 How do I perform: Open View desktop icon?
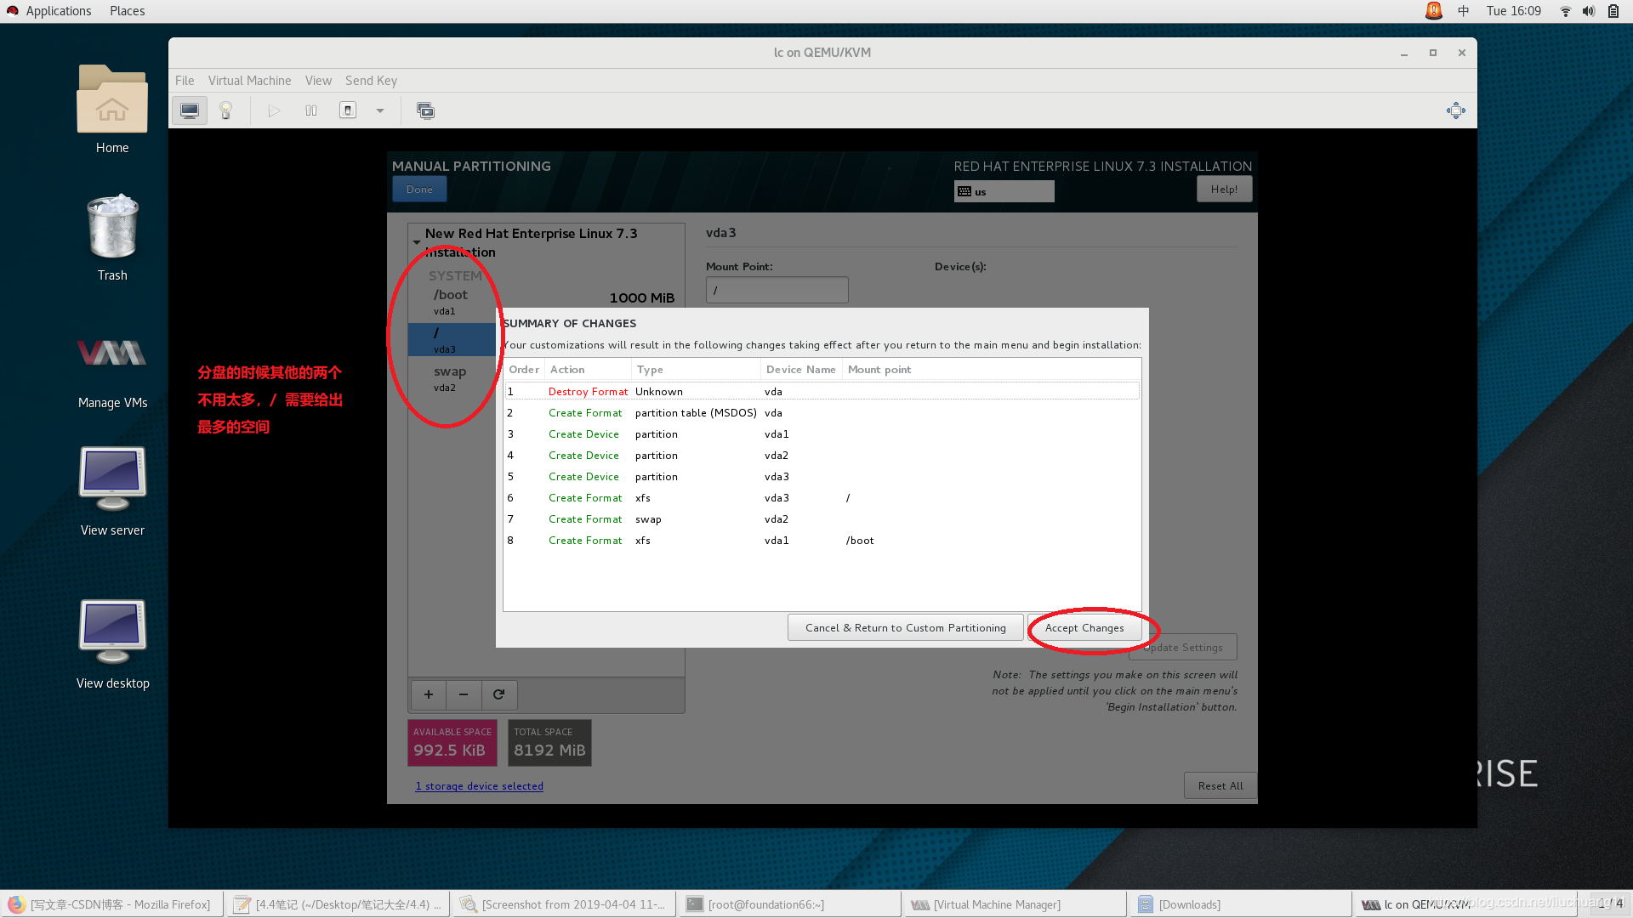[x=112, y=644]
